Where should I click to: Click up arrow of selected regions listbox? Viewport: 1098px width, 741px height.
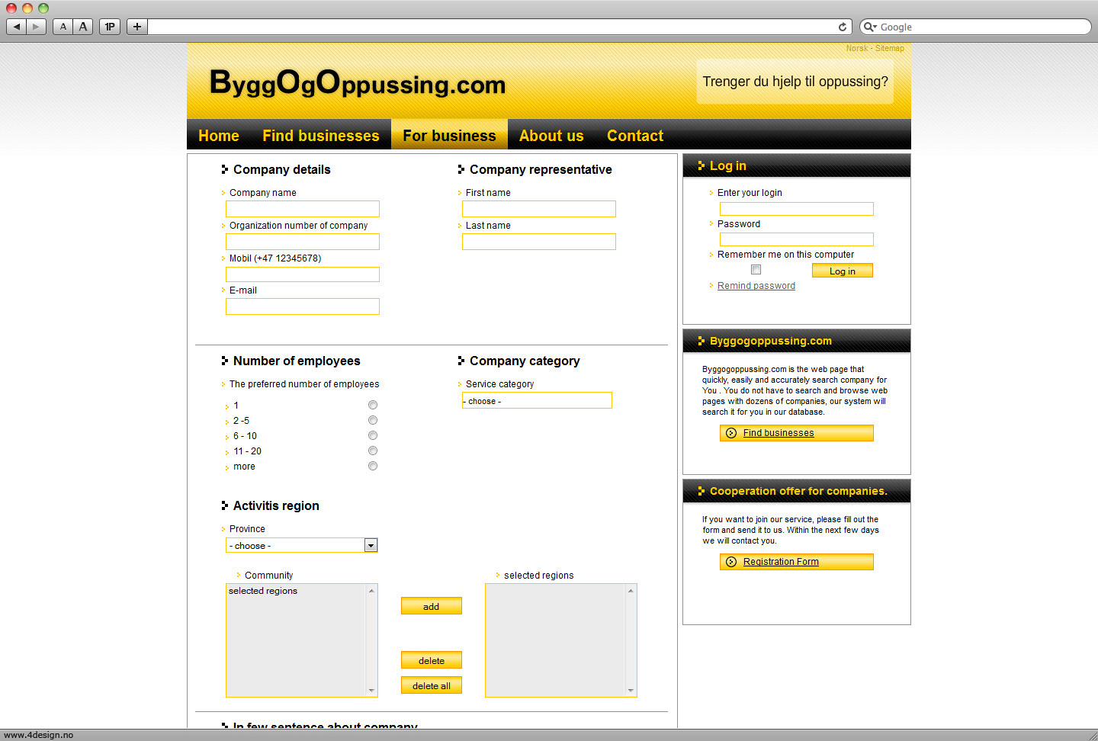click(631, 591)
